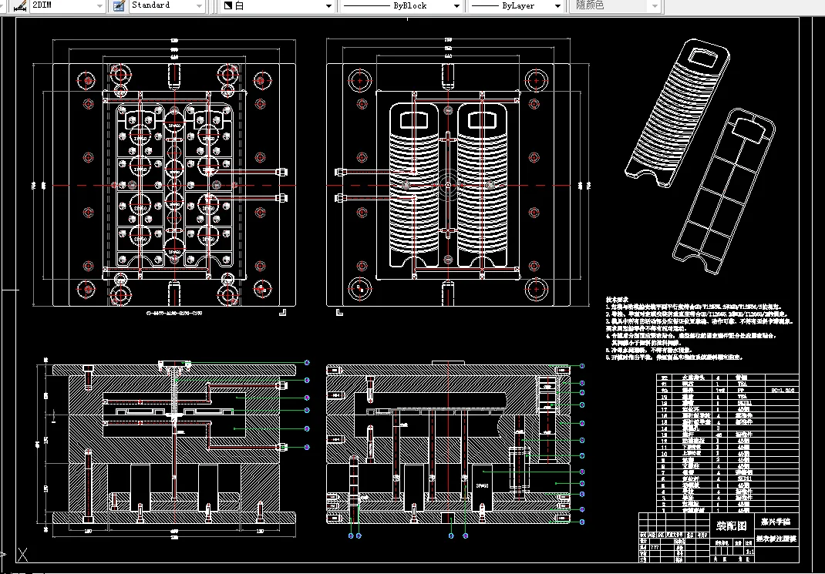Screen dimensions: 825x574
Task: Click the dimension style icon beside 2DIM
Action: click(20, 6)
